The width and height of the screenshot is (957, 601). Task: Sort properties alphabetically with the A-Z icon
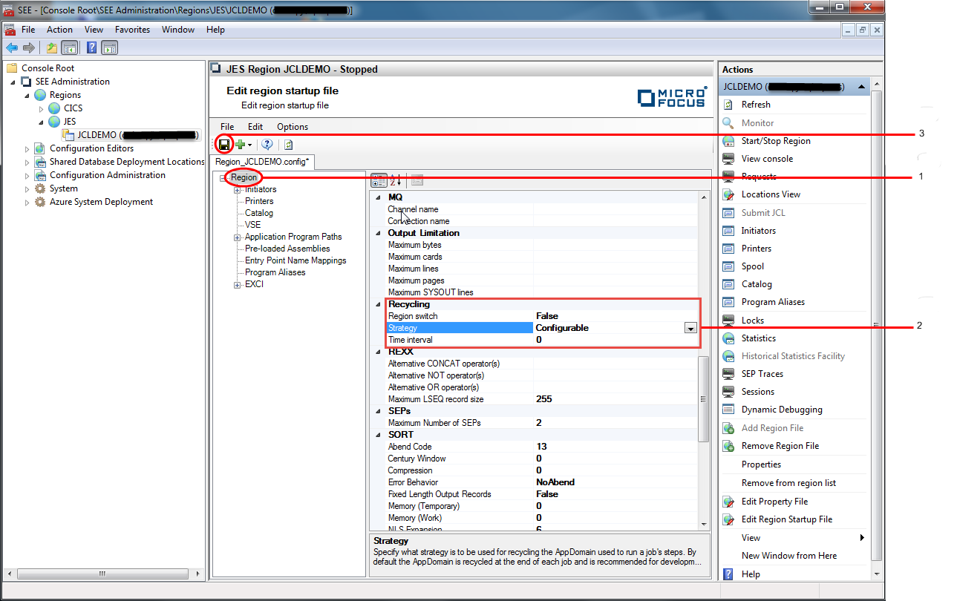[x=396, y=180]
